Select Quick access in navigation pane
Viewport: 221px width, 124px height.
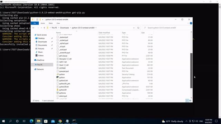pyautogui.click(x=42, y=35)
